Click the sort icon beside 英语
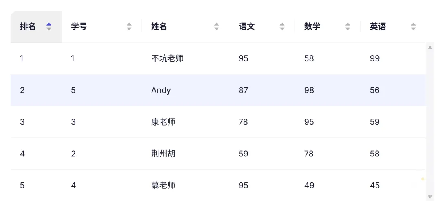 coord(413,27)
